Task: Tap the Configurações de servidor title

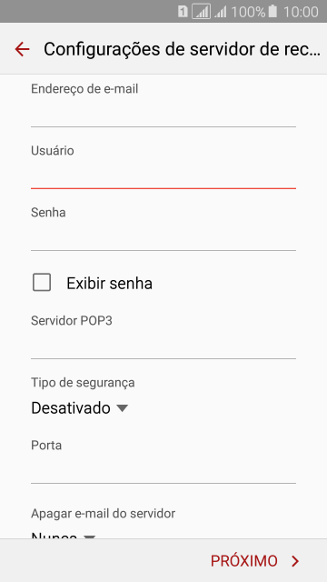Action: coord(182,49)
